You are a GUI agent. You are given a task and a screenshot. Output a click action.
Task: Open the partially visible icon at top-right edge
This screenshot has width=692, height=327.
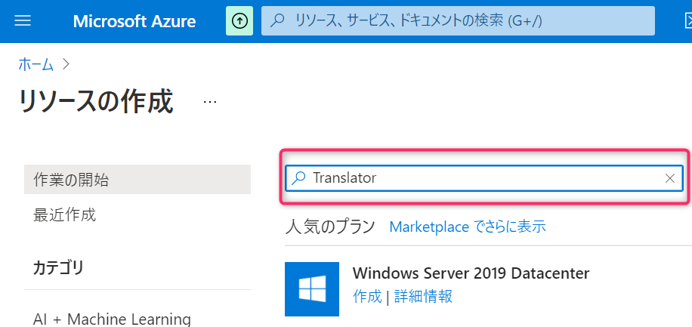click(x=688, y=20)
